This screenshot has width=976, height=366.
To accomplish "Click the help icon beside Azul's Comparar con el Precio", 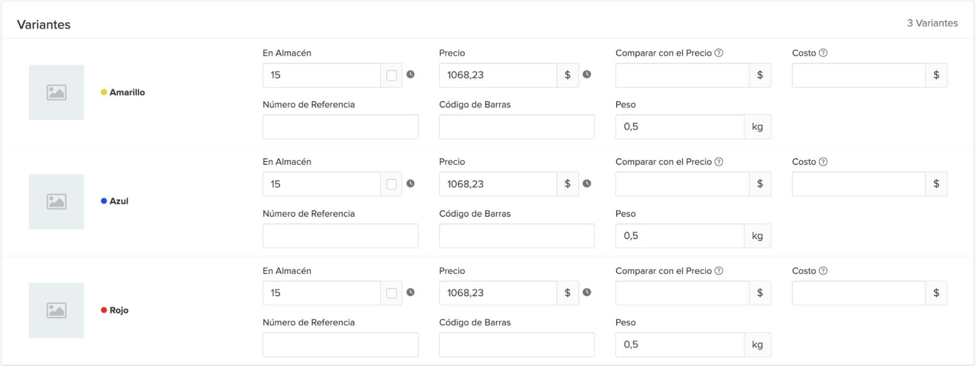I will 719,162.
